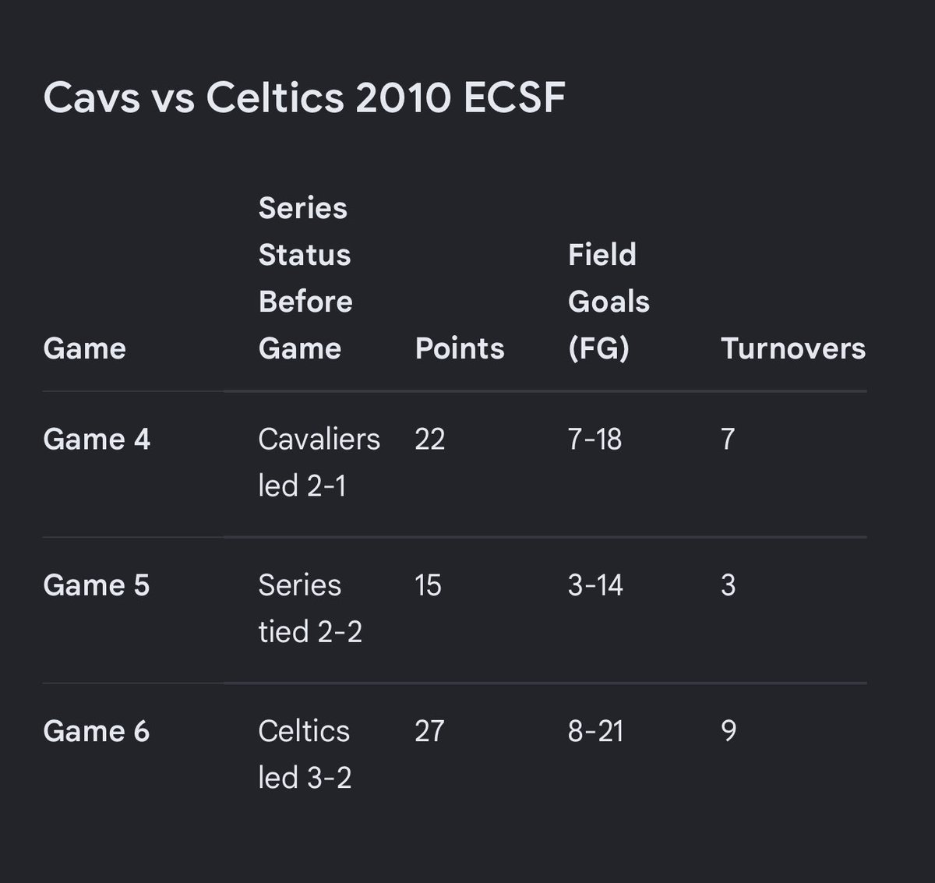Select the Game column header
The image size is (935, 883).
pyautogui.click(x=84, y=348)
